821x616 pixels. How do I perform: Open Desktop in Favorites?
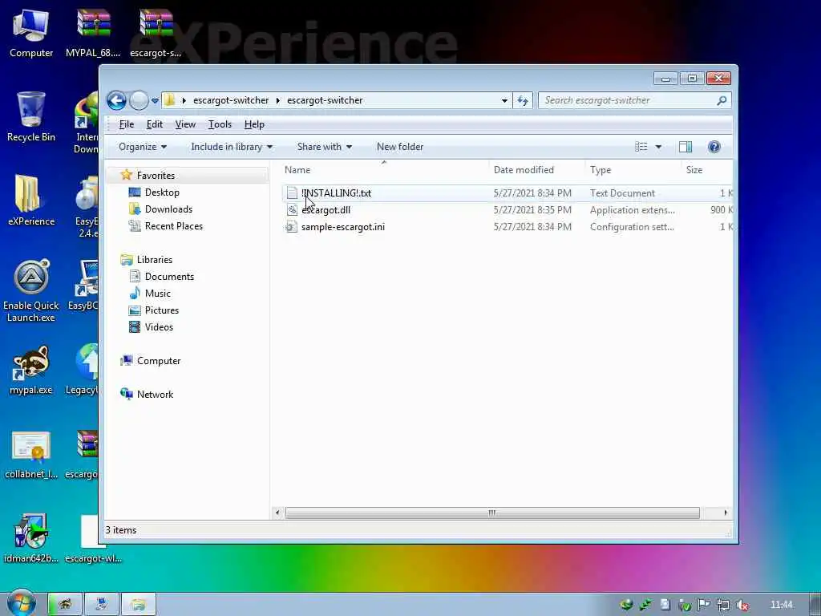pos(162,192)
